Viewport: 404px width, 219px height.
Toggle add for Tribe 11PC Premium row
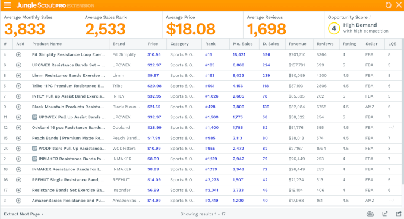point(18,86)
